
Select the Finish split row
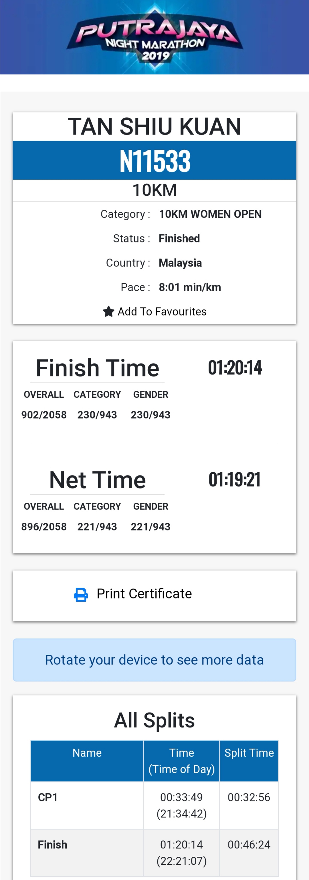155,853
